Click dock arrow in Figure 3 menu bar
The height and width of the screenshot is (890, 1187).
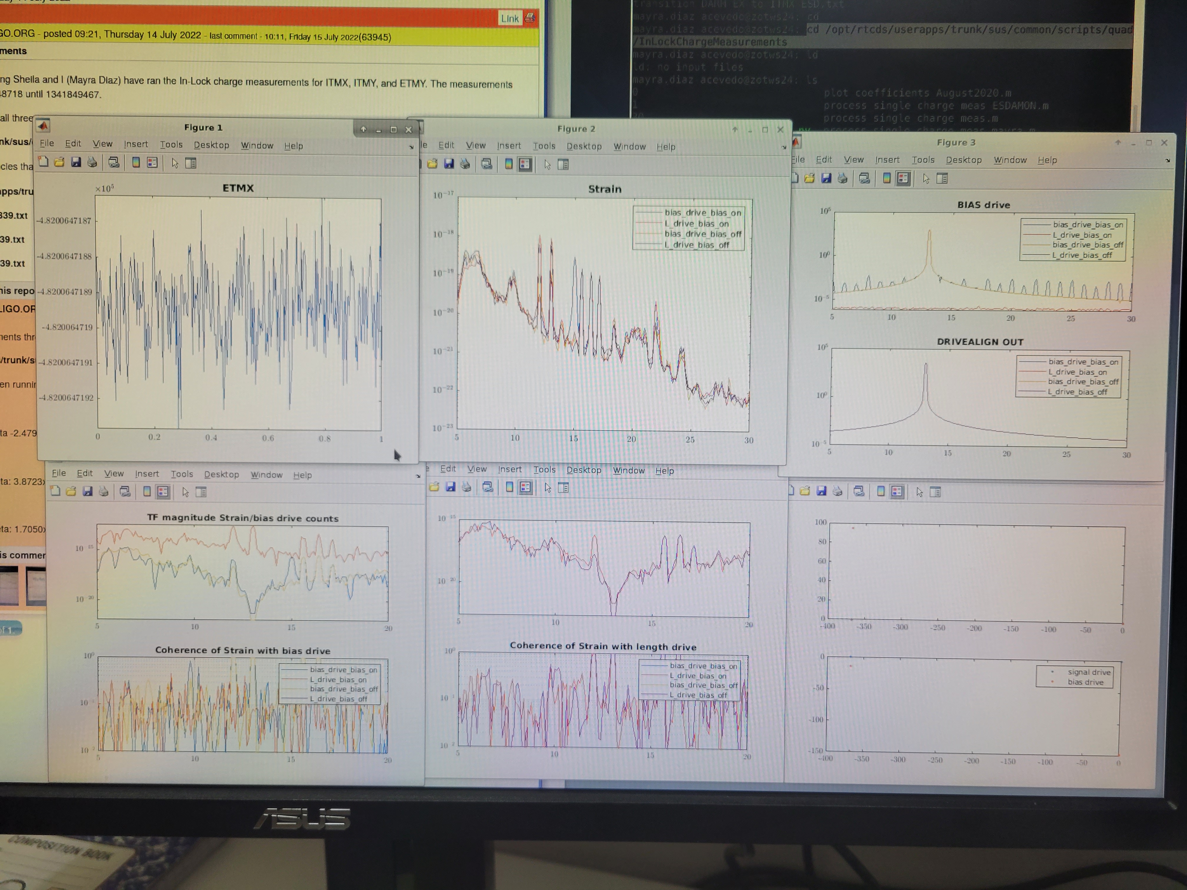(1167, 161)
